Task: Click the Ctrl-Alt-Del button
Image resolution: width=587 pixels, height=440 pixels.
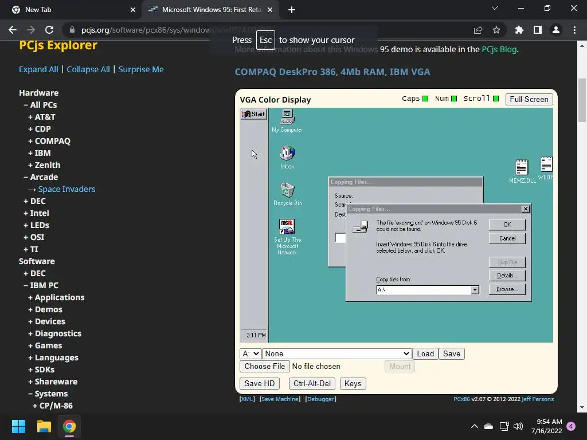Action: [x=312, y=383]
